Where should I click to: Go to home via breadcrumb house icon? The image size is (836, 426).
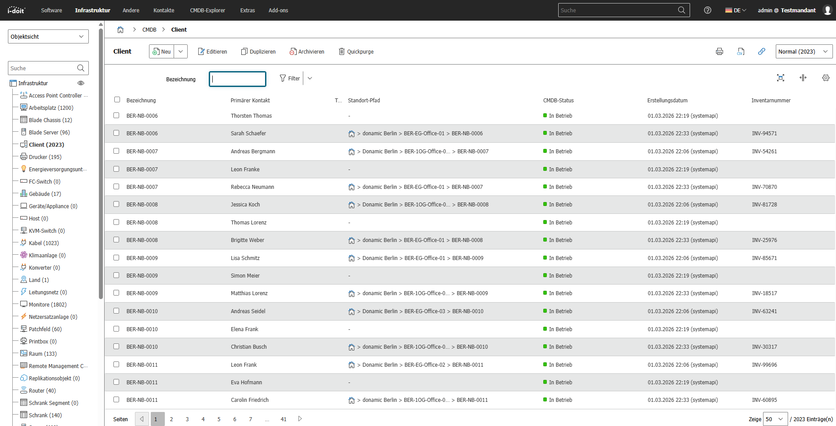click(120, 29)
